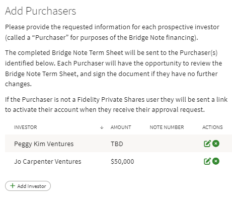Click the Add Investor button label
This screenshot has width=232, height=198.
(32, 186)
